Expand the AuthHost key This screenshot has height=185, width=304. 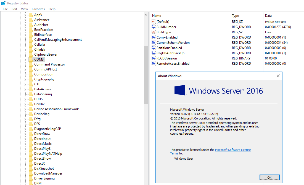coord(25,25)
